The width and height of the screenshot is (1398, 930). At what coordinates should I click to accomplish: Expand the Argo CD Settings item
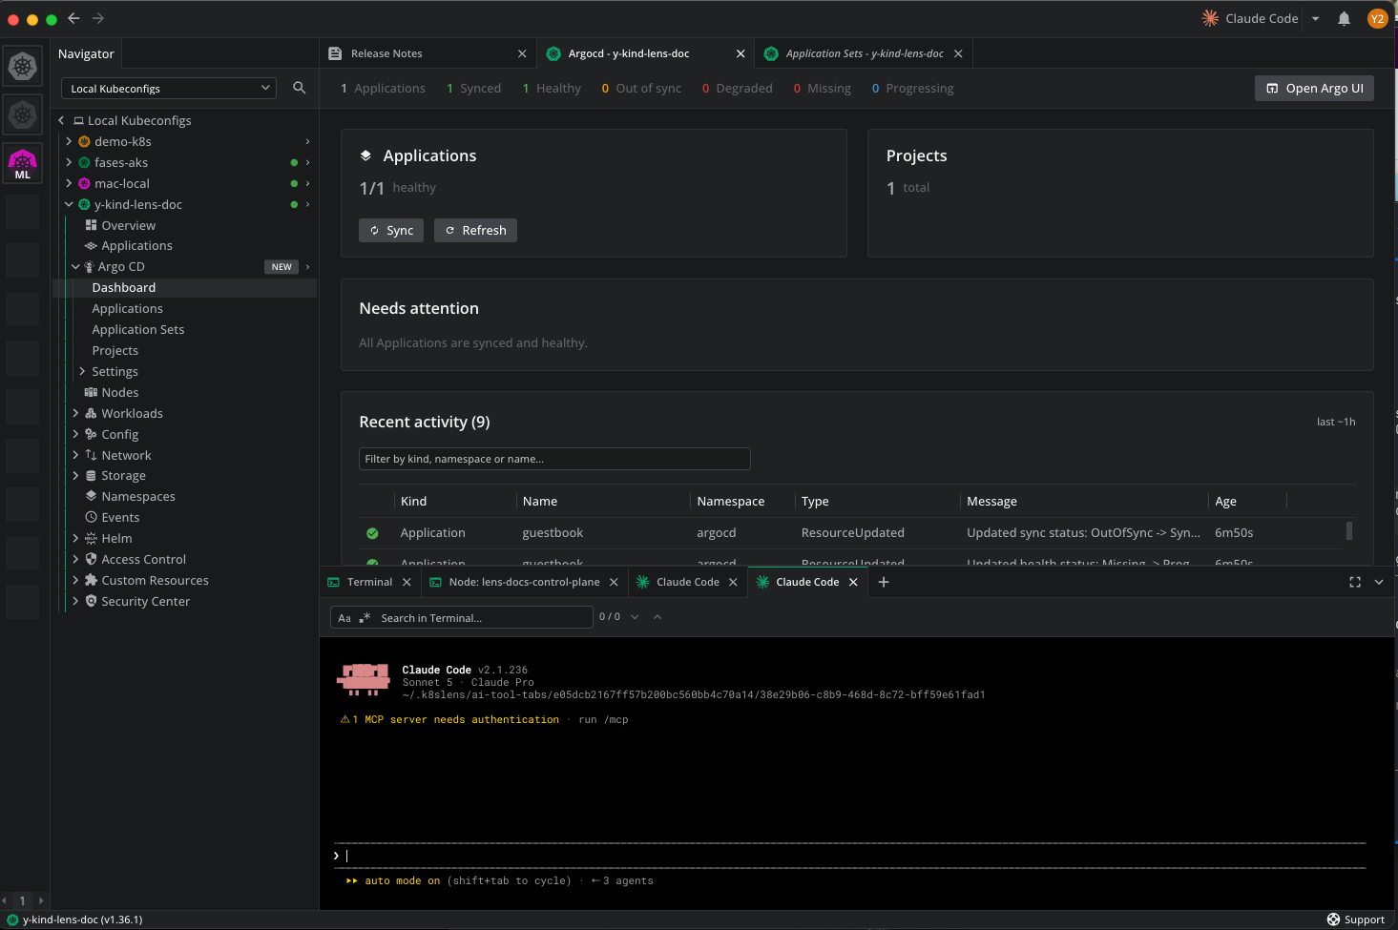coord(82,371)
